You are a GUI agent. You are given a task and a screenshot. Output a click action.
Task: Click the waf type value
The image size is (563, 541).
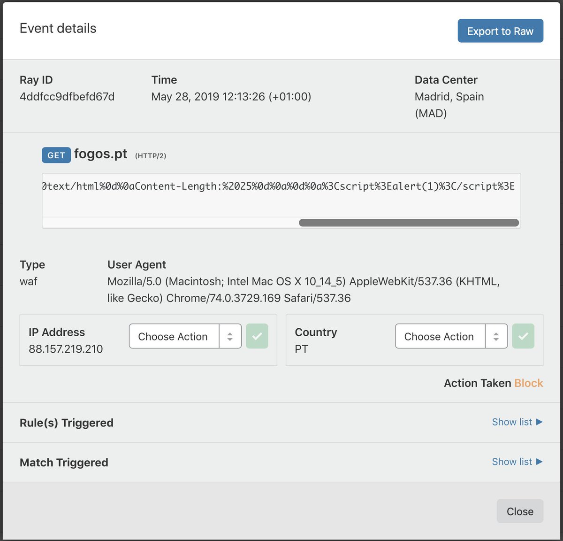[x=28, y=282]
